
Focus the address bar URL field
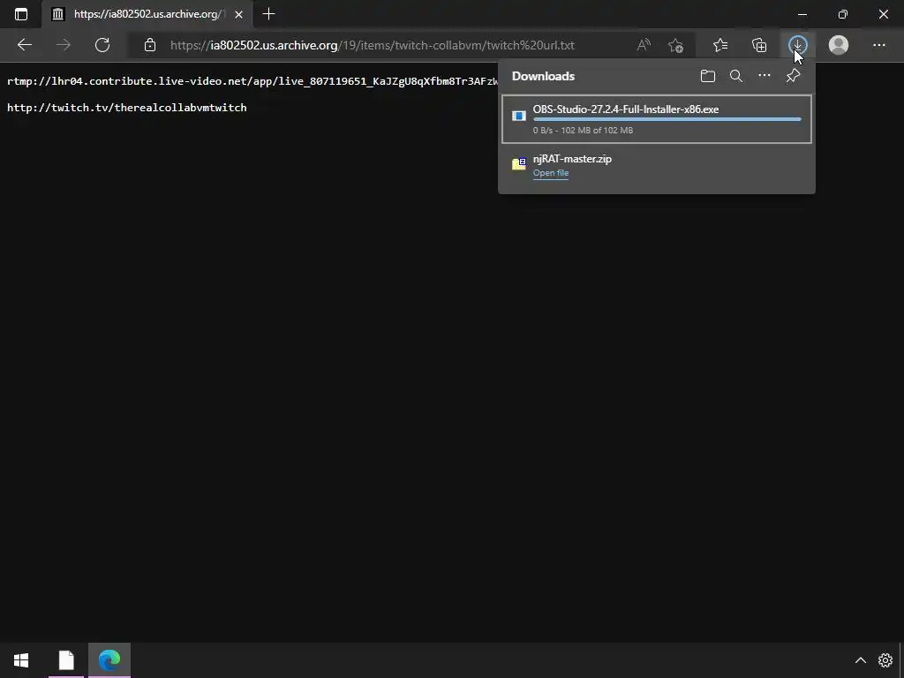372,45
